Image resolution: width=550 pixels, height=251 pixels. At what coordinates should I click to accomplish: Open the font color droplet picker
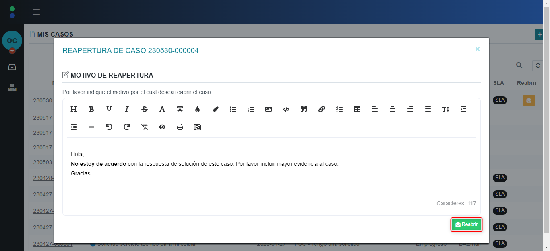(x=198, y=109)
